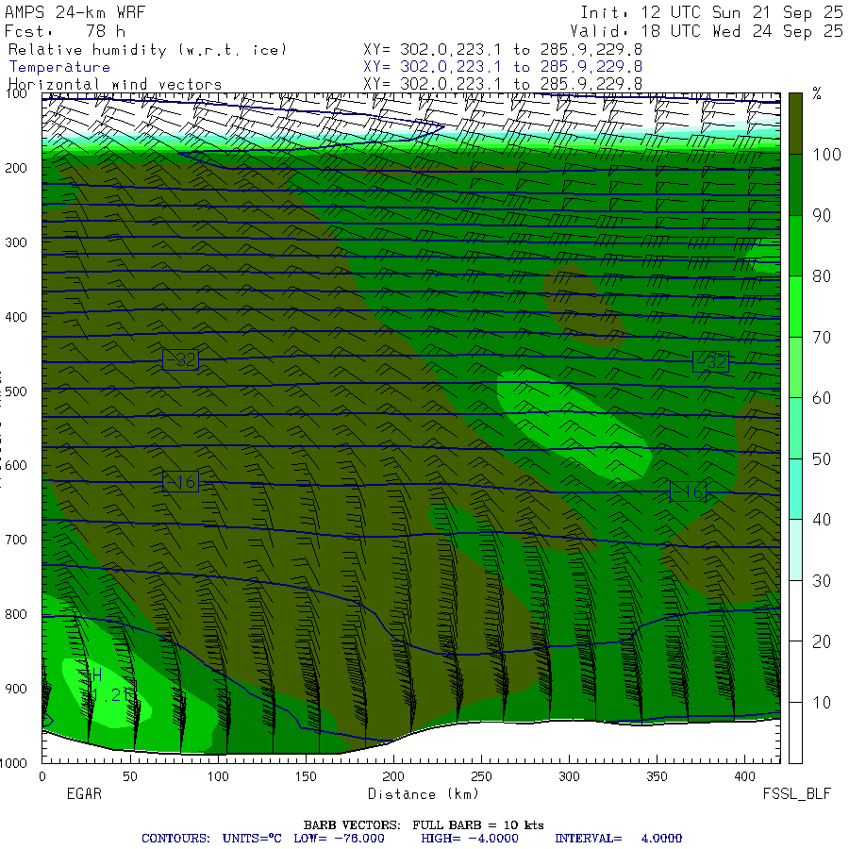Click the '%' unit label above colorbar
849x849 pixels.
point(817,93)
